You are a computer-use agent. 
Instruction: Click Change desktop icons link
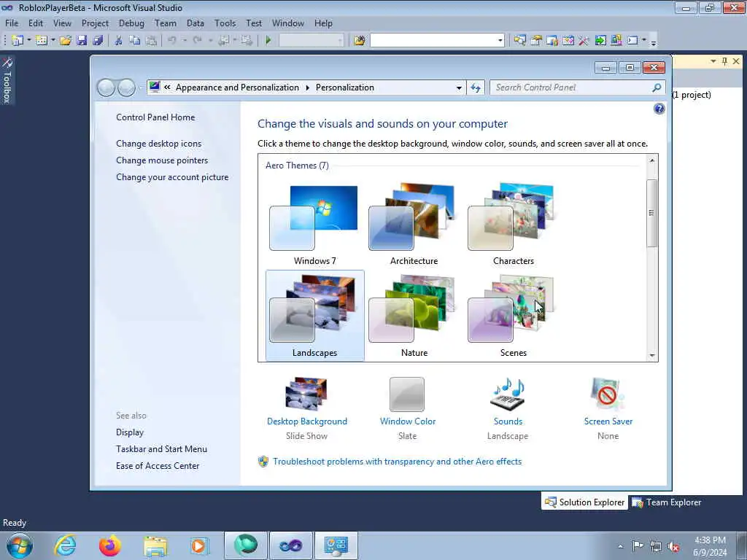(x=158, y=144)
